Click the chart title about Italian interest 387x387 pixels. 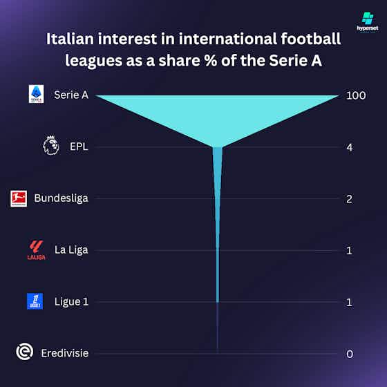[193, 49]
